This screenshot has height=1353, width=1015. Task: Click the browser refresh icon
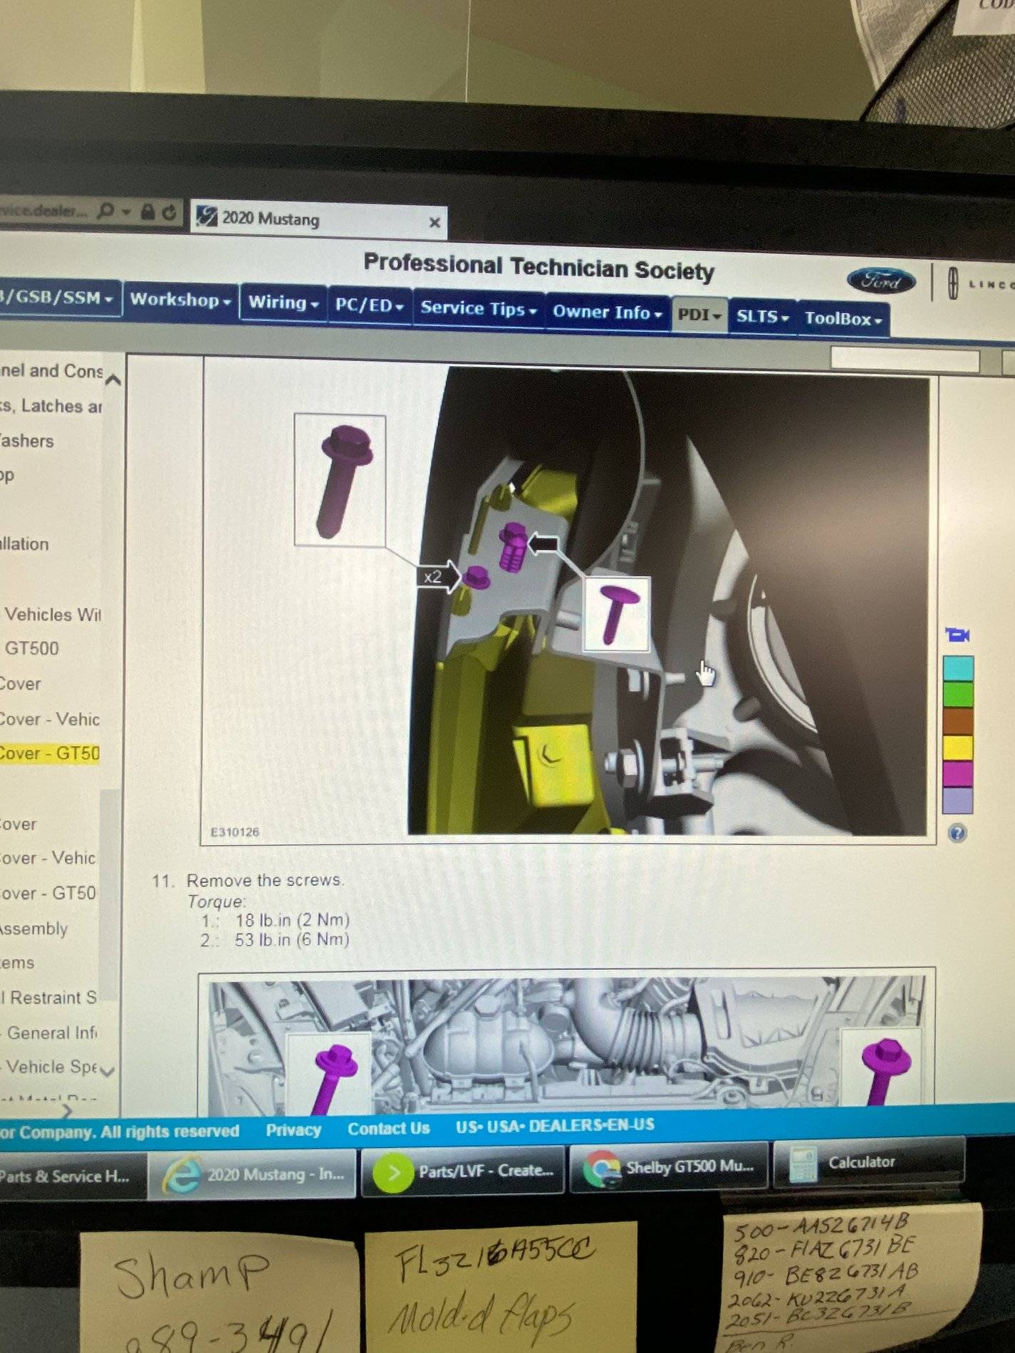169,212
